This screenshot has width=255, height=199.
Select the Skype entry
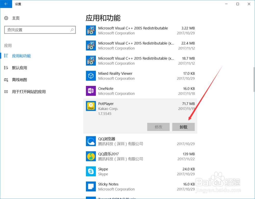click(x=140, y=171)
